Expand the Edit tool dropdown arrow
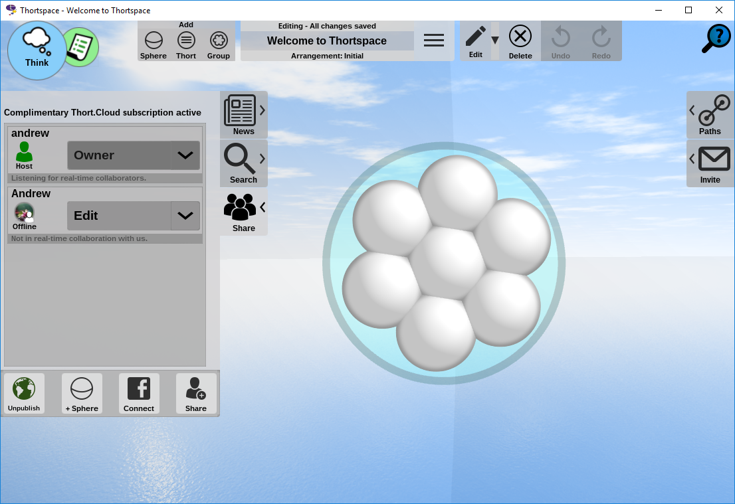 (x=495, y=41)
